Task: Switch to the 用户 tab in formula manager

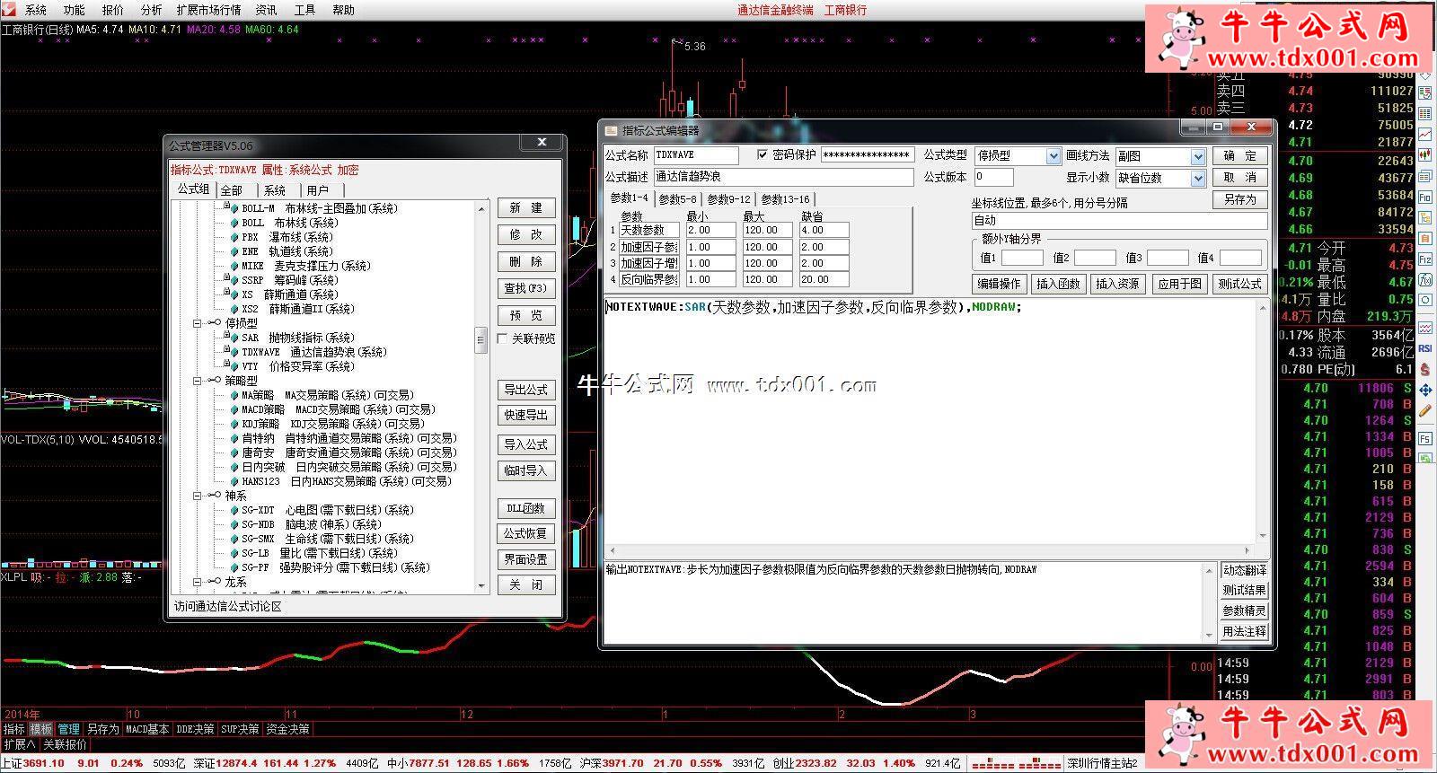Action: [x=318, y=190]
